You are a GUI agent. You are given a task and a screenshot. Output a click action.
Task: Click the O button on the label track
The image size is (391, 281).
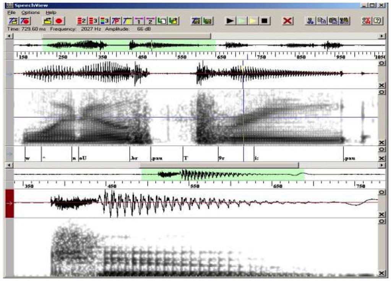click(x=381, y=149)
